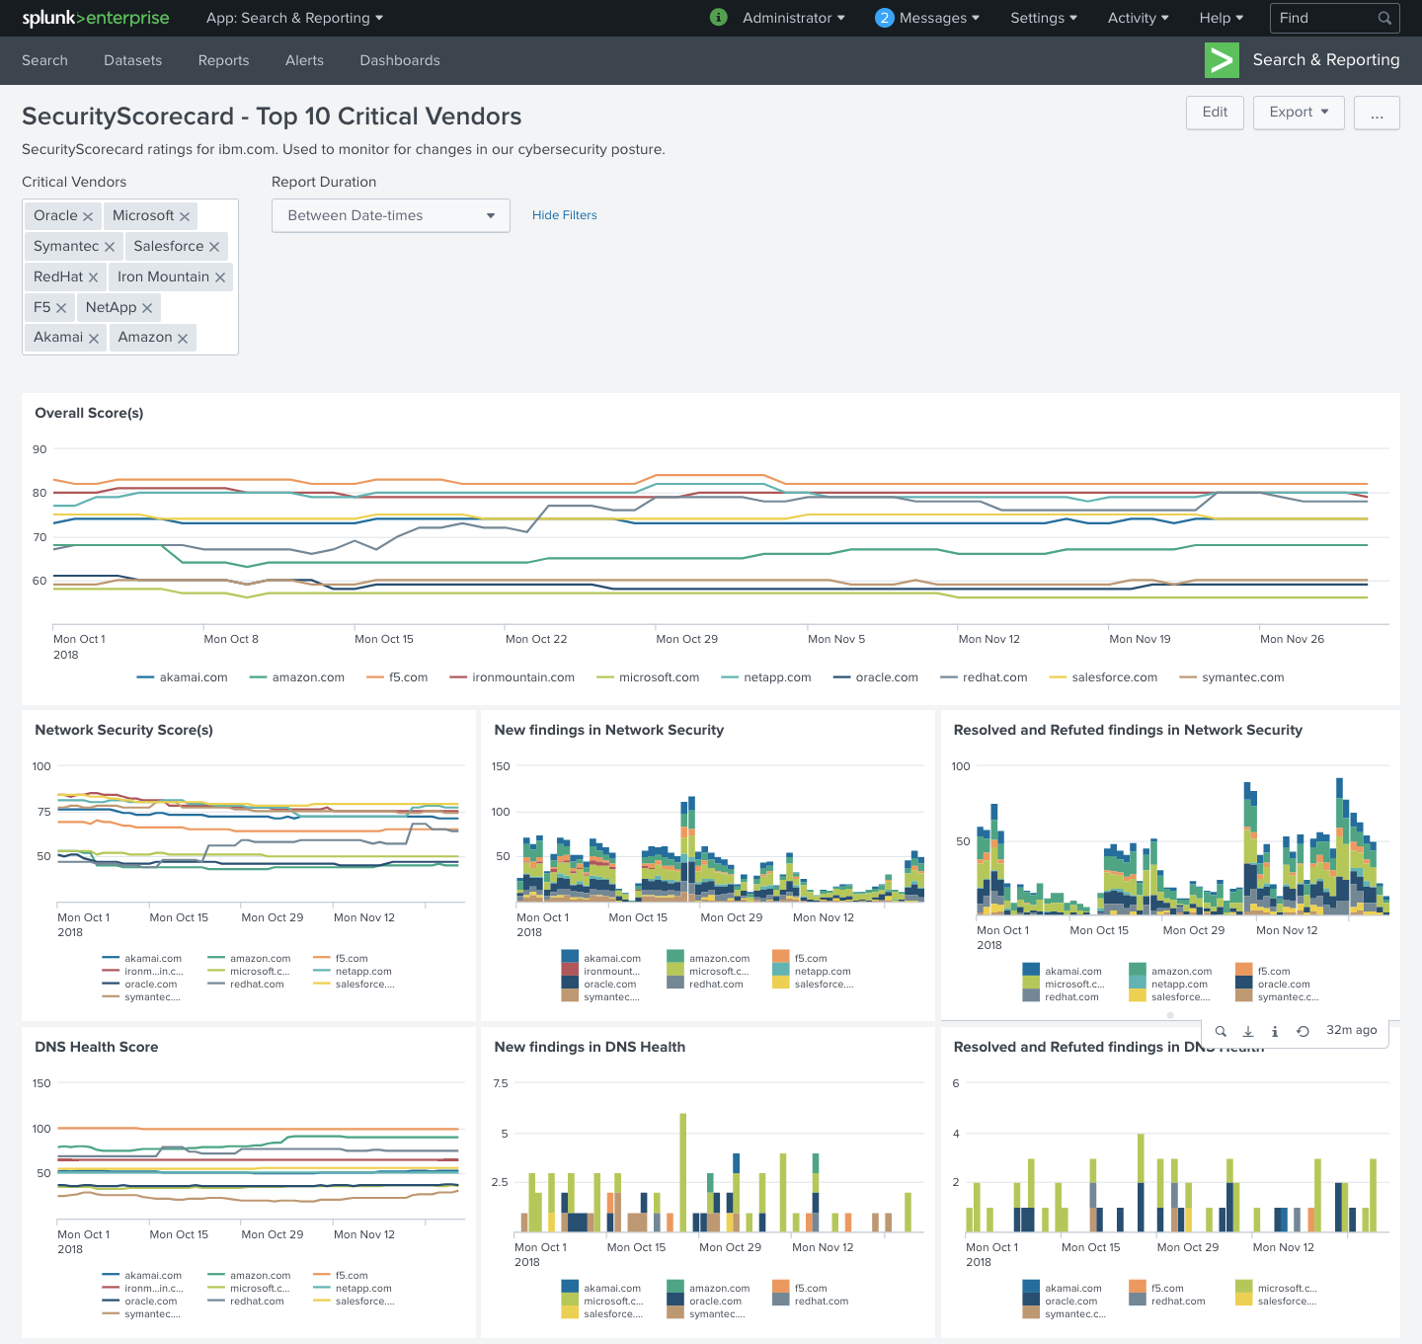Open the more actions ellipsis button

click(1377, 113)
